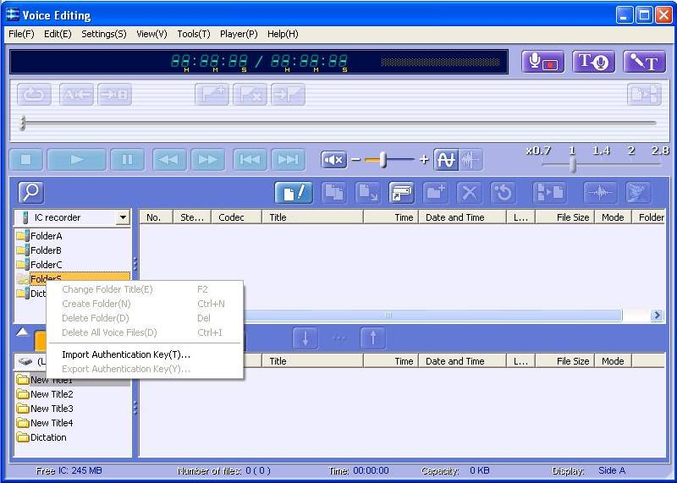
Task: Click the Fast forward button
Action: 207,160
